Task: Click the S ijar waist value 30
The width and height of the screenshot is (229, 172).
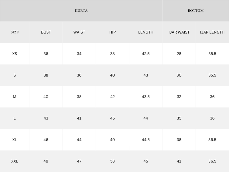Action: coord(179,75)
